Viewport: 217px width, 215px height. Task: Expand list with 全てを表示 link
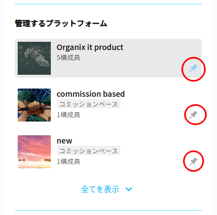point(100,189)
